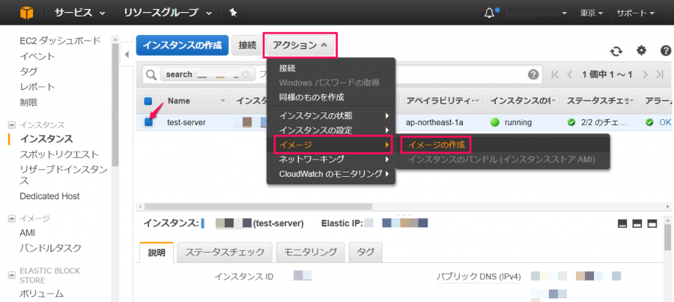Collapse the left navigation pane arrow
Screen dimensions: 674x302
click(127, 54)
